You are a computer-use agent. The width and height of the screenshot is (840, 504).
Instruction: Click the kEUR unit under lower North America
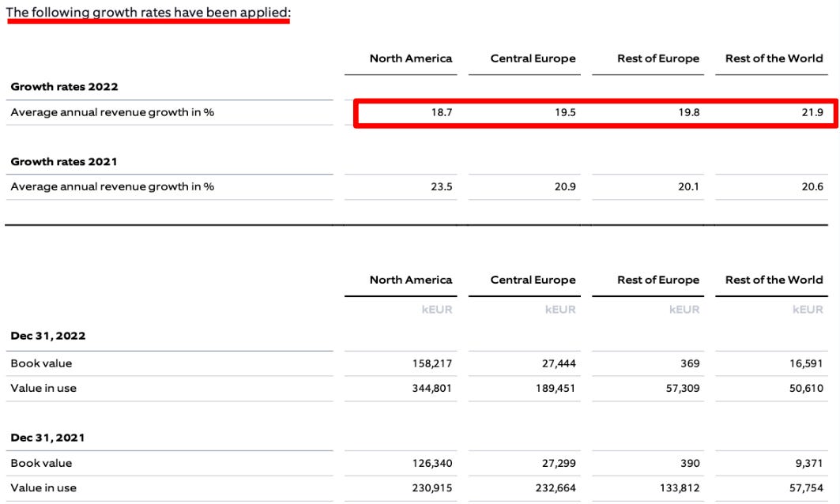(437, 310)
